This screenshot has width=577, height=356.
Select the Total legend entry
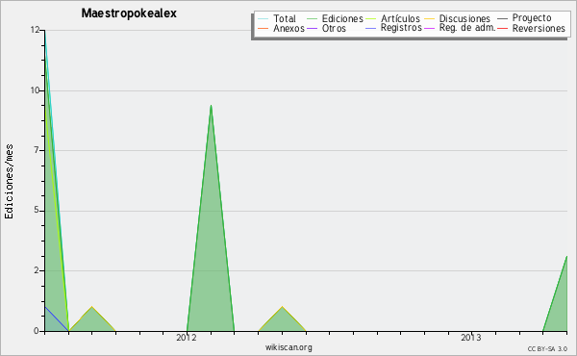pyautogui.click(x=285, y=18)
